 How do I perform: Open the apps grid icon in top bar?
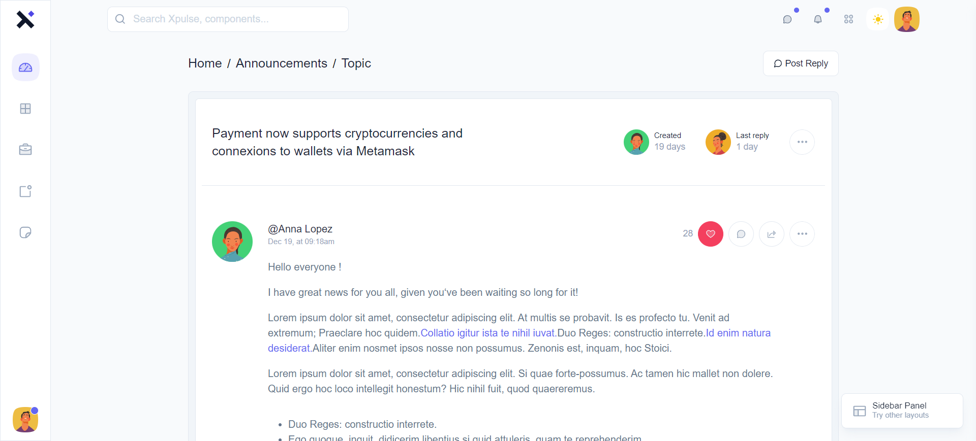(x=848, y=19)
